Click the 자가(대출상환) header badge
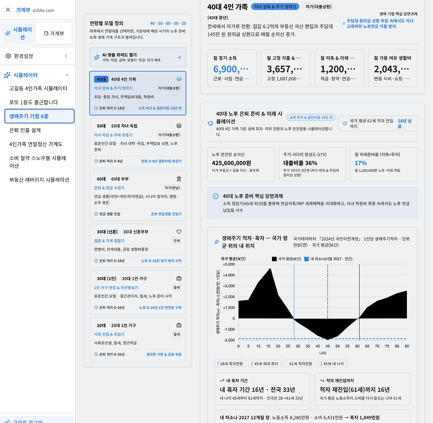 318,7
